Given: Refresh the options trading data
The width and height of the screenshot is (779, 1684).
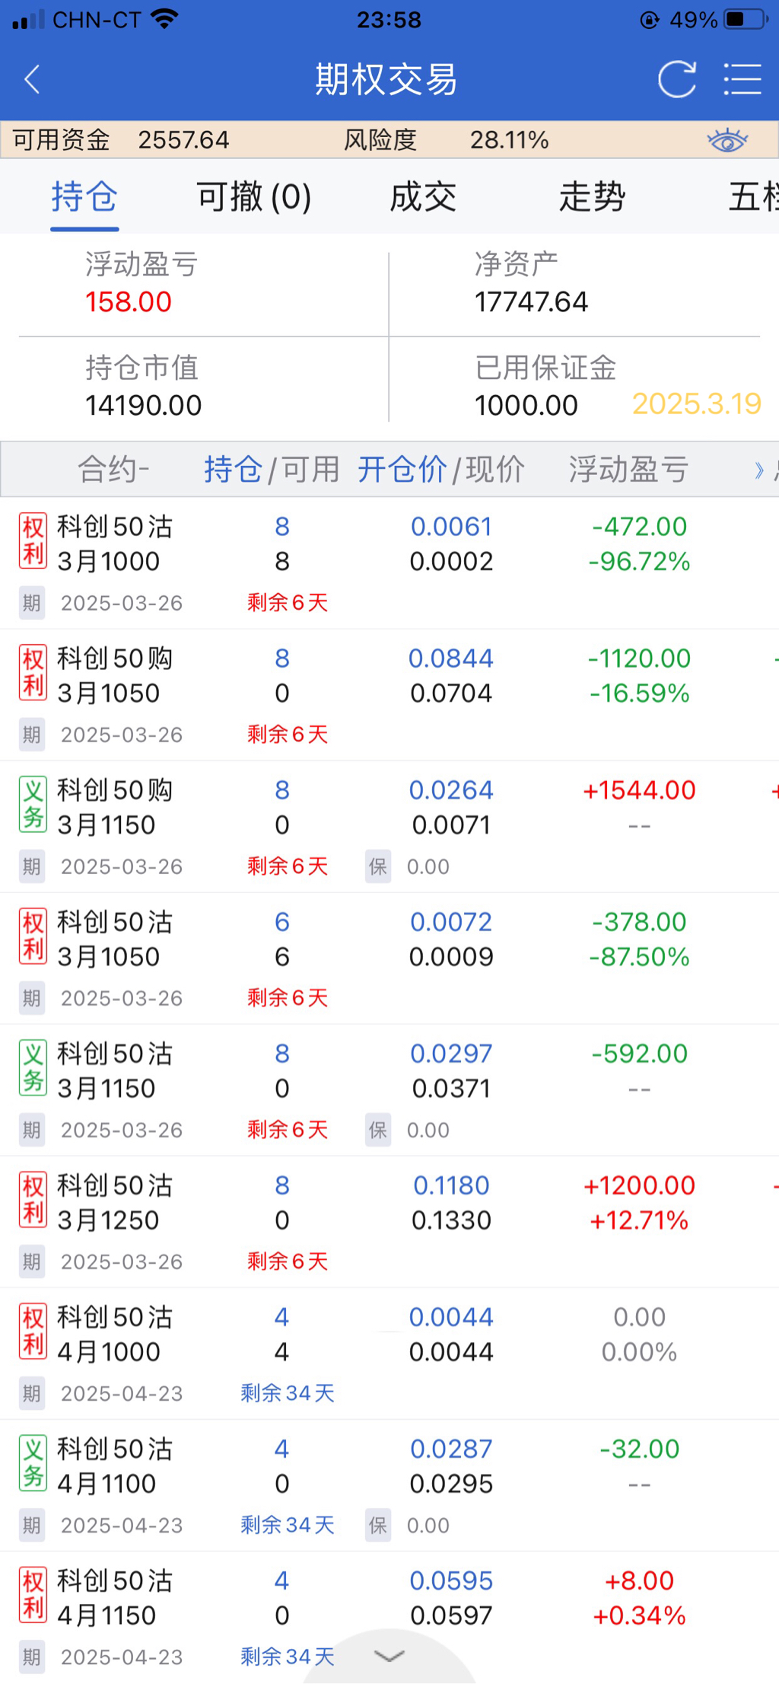Looking at the screenshot, I should (x=676, y=79).
